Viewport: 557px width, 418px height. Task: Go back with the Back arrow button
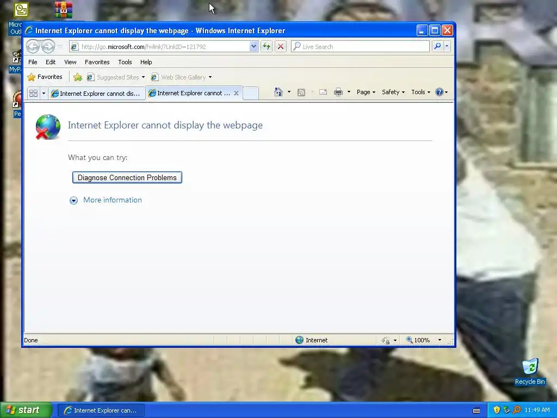(33, 47)
